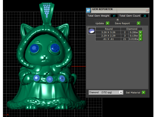Image resolution: width=156 pixels, height=117 pixels.
Task: Click the 0.26tw weight cell
Action: click(x=134, y=32)
